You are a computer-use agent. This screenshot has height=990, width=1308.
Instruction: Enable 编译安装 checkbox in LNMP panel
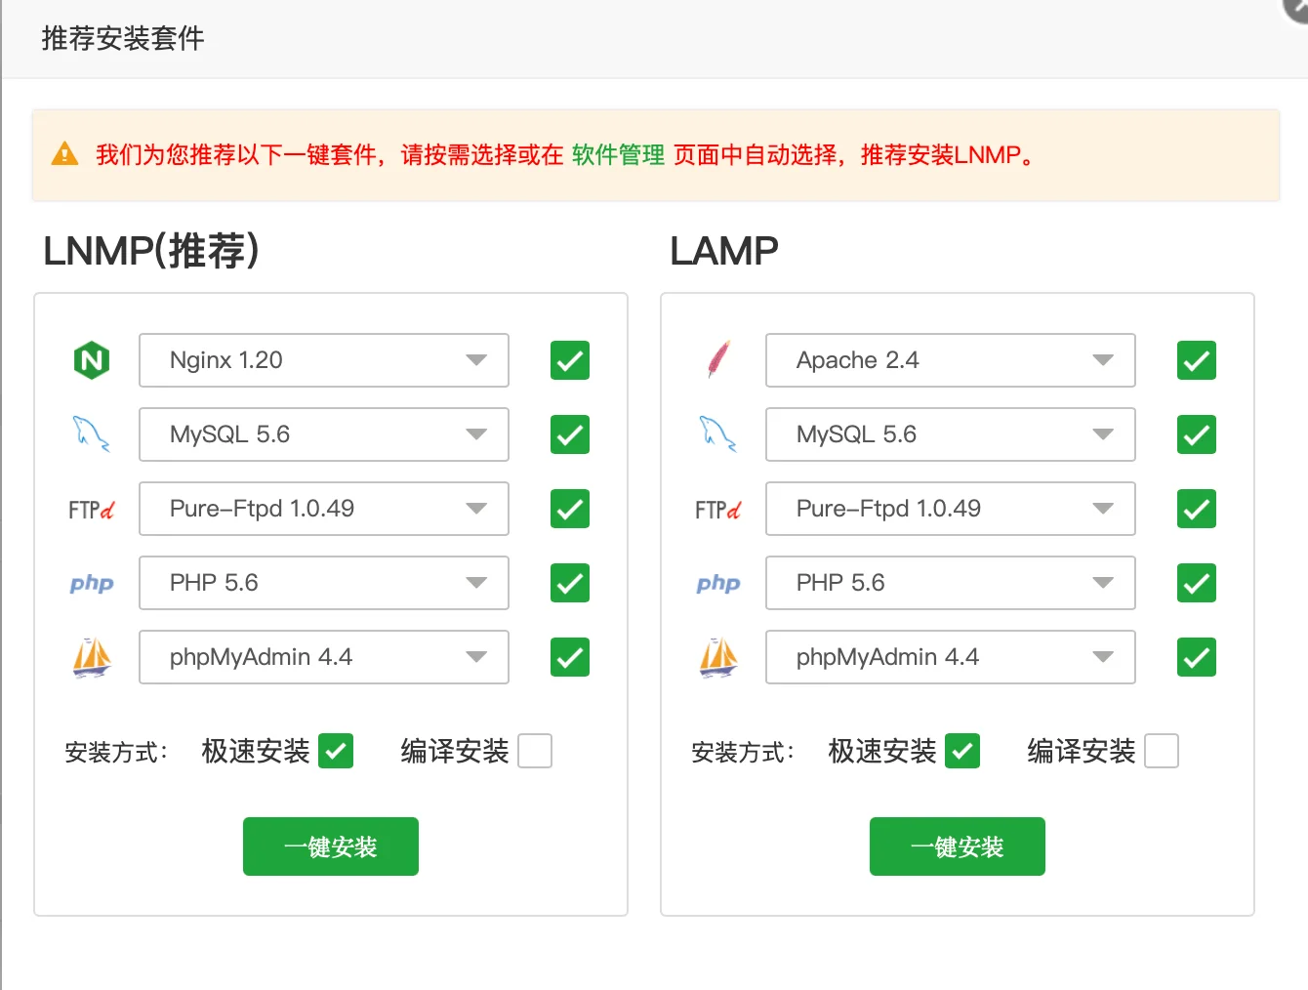(x=535, y=751)
